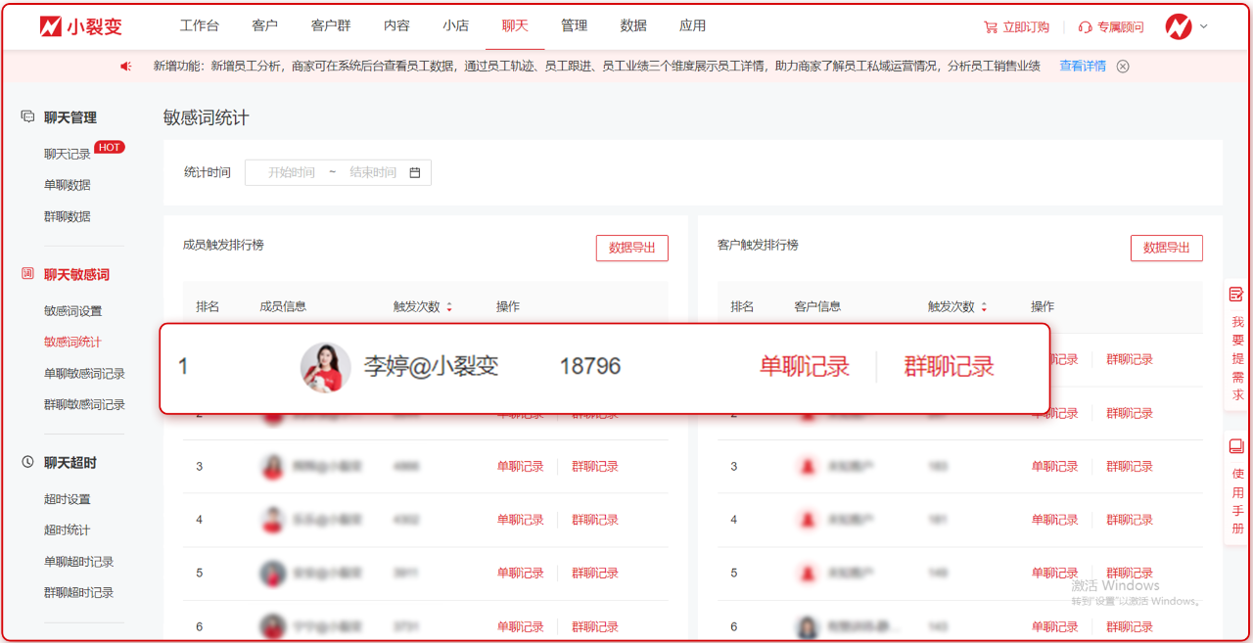The height and width of the screenshot is (643, 1253).
Task: Open 群聊记录 for 李婷@小裂变
Action: (949, 367)
